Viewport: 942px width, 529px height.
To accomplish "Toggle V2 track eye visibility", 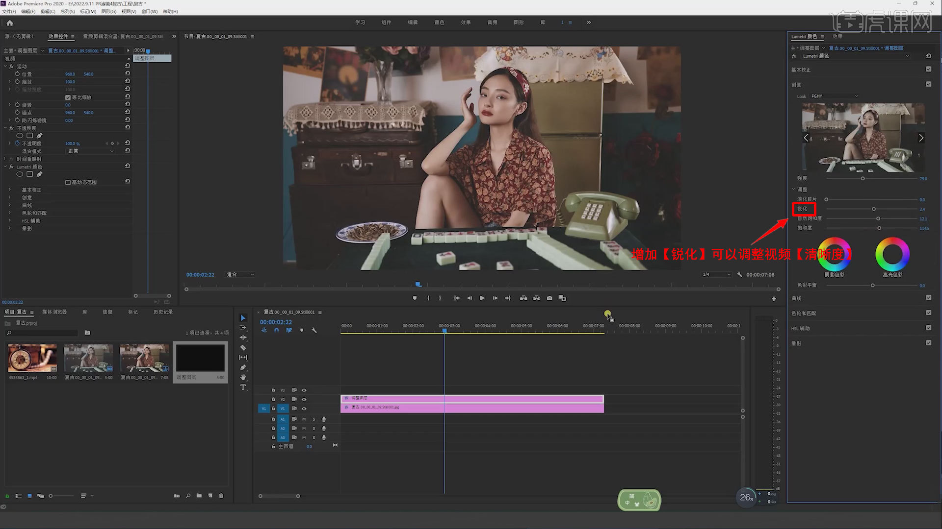I will (304, 399).
